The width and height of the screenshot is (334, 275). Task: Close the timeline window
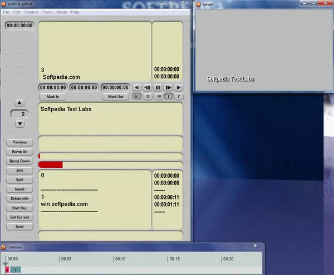(x=255, y=246)
